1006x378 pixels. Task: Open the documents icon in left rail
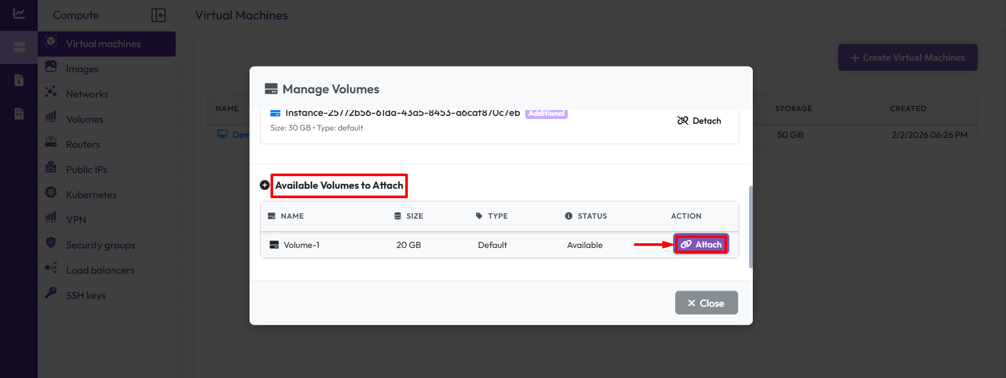pyautogui.click(x=19, y=114)
